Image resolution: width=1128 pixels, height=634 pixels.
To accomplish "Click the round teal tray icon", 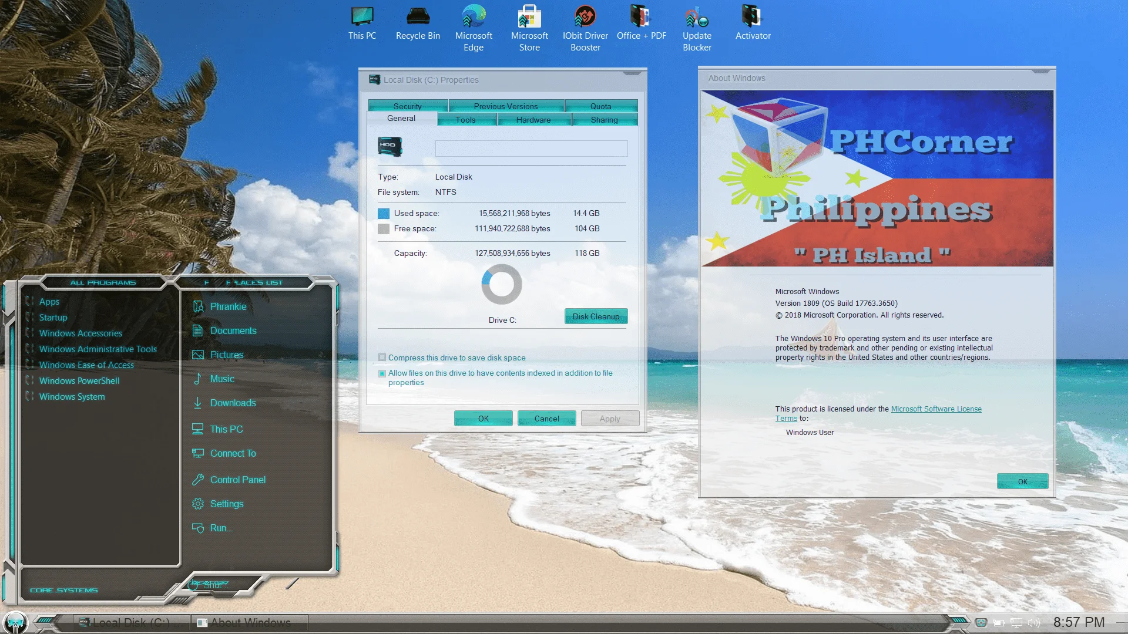I will (x=981, y=623).
